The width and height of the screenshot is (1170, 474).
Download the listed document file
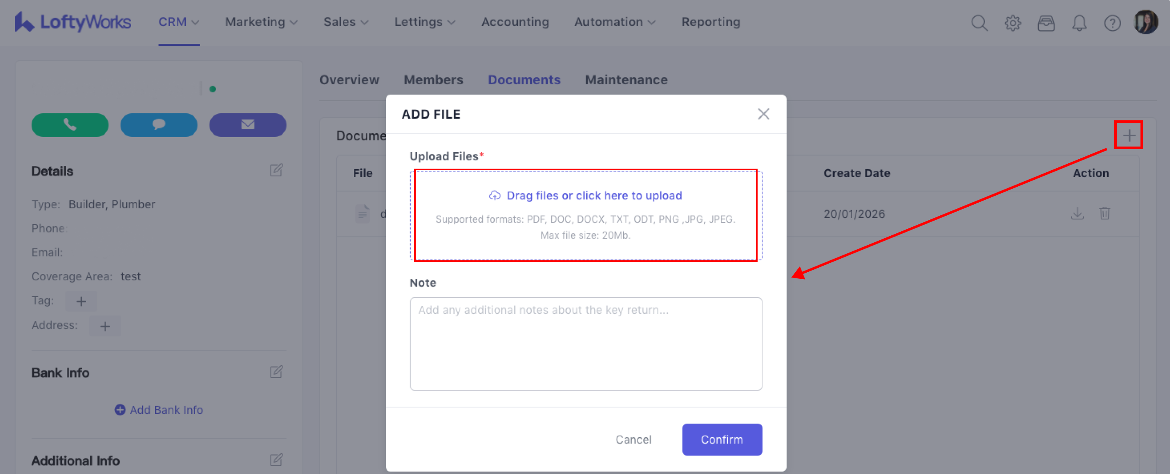coord(1077,213)
